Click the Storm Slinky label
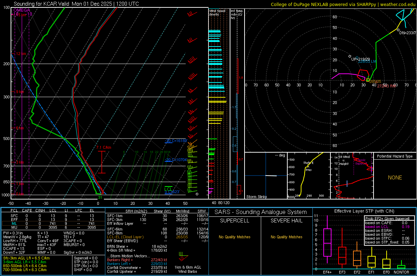Image resolution: width=417 pixels, height=276 pixels. click(257, 197)
